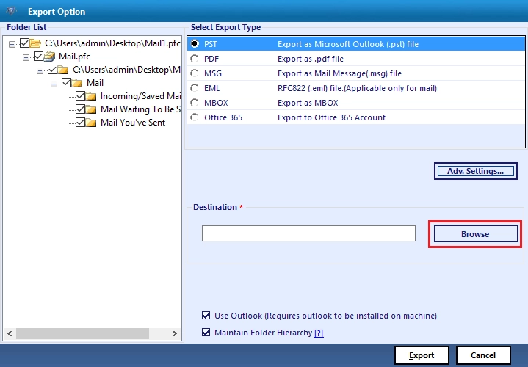Click 'Export as .pdf file' description text
528x367 pixels.
[311, 59]
